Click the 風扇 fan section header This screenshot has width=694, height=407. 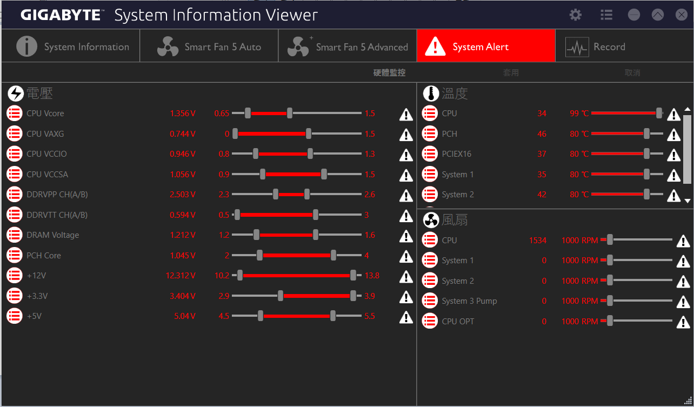tap(455, 220)
